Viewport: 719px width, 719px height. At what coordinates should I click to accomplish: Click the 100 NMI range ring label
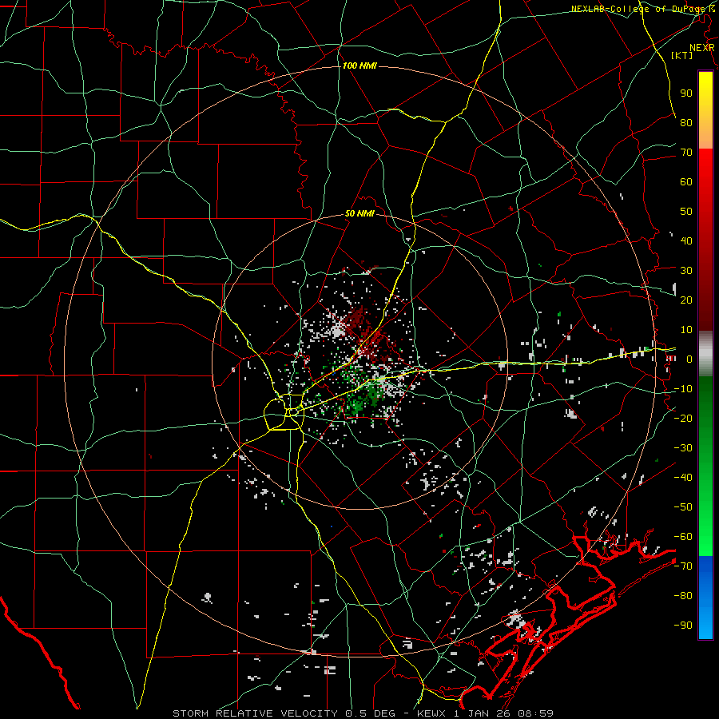pos(359,66)
